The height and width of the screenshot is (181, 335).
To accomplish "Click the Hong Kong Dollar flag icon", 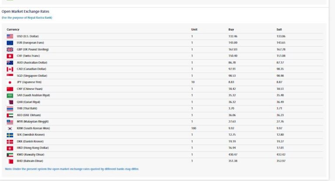I will tap(10, 148).
